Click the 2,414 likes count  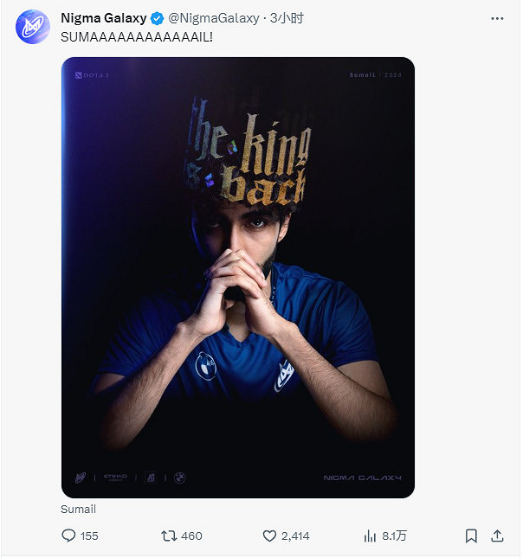pos(297,536)
